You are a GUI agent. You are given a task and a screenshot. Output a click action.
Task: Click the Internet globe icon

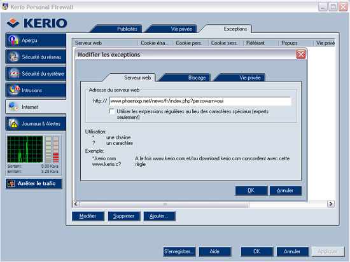pos(13,107)
